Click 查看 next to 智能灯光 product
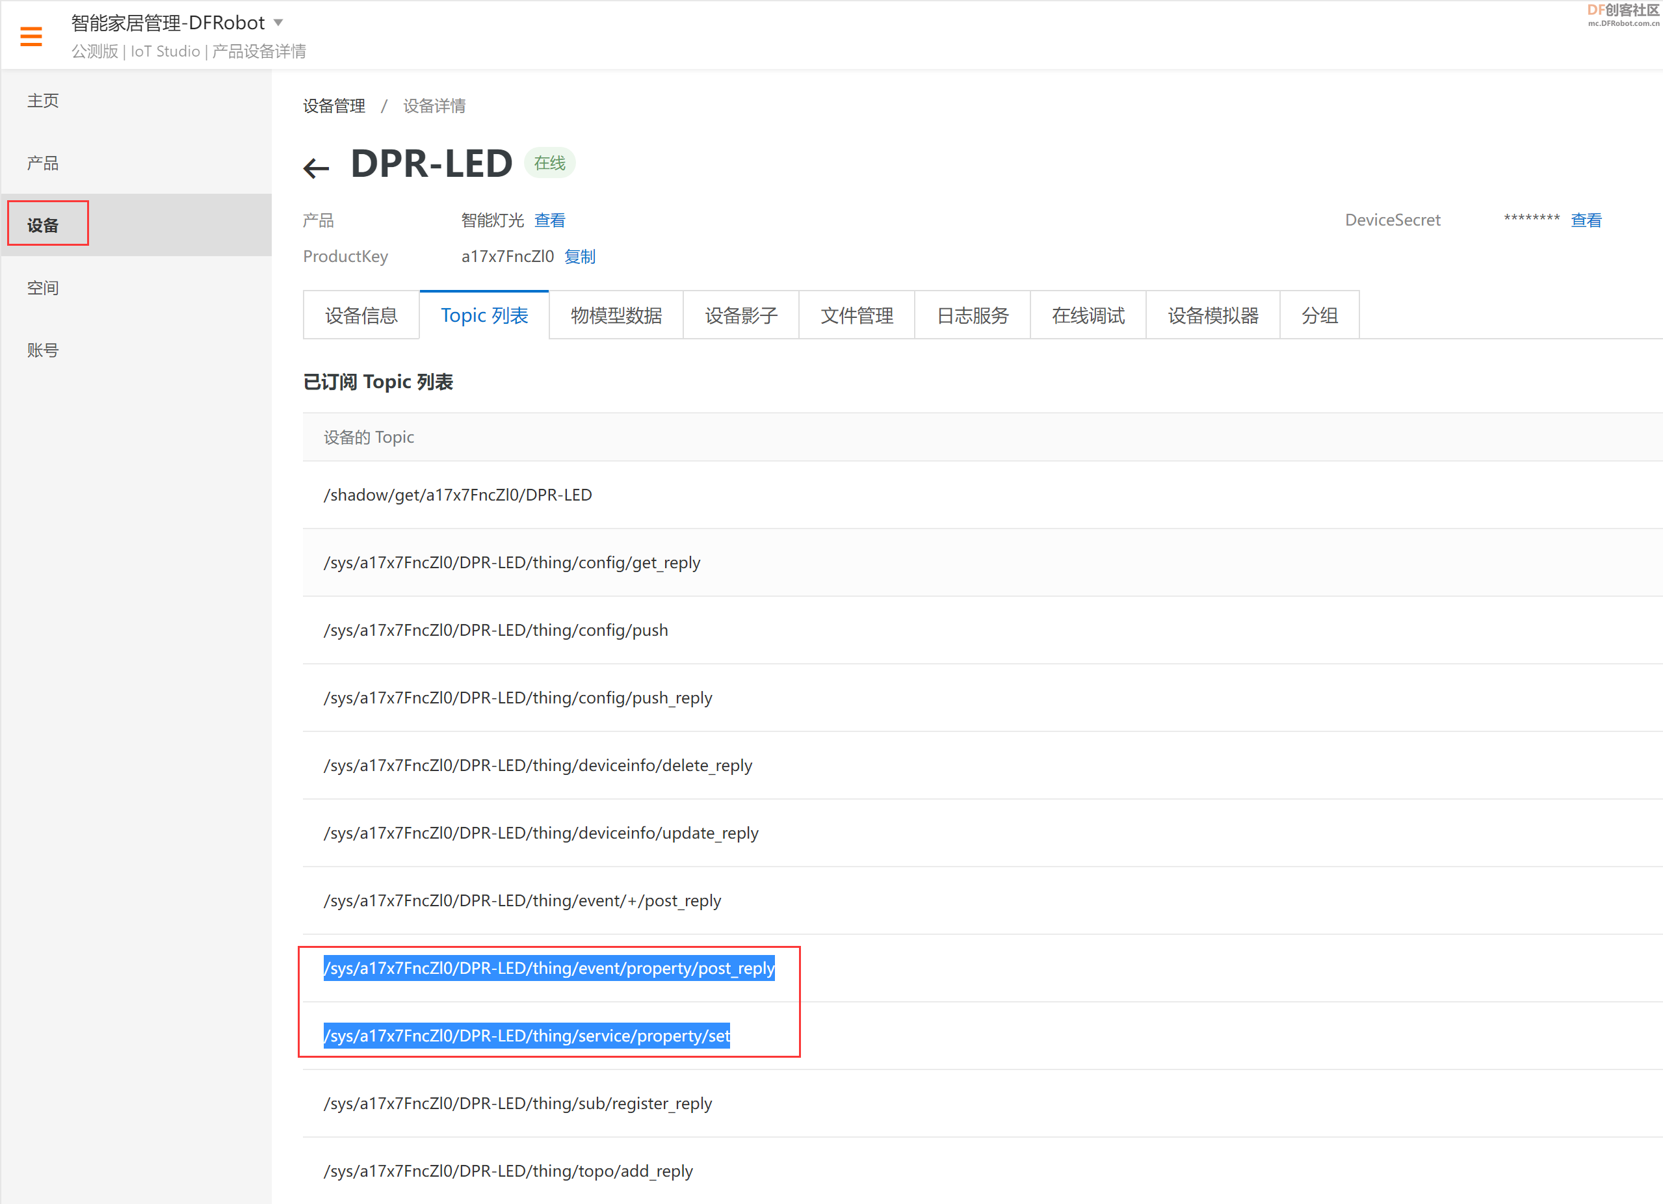The height and width of the screenshot is (1204, 1663). click(550, 220)
